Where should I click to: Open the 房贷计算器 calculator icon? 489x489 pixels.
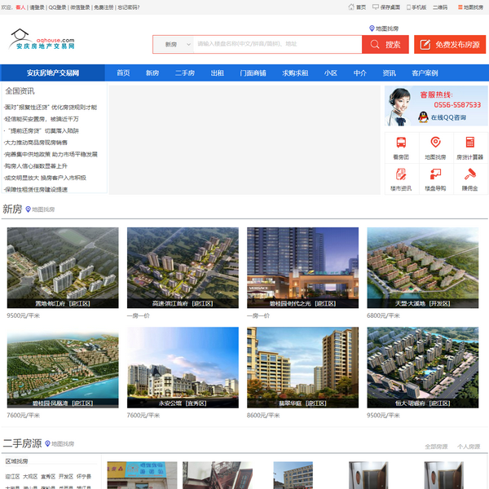pyautogui.click(x=469, y=143)
